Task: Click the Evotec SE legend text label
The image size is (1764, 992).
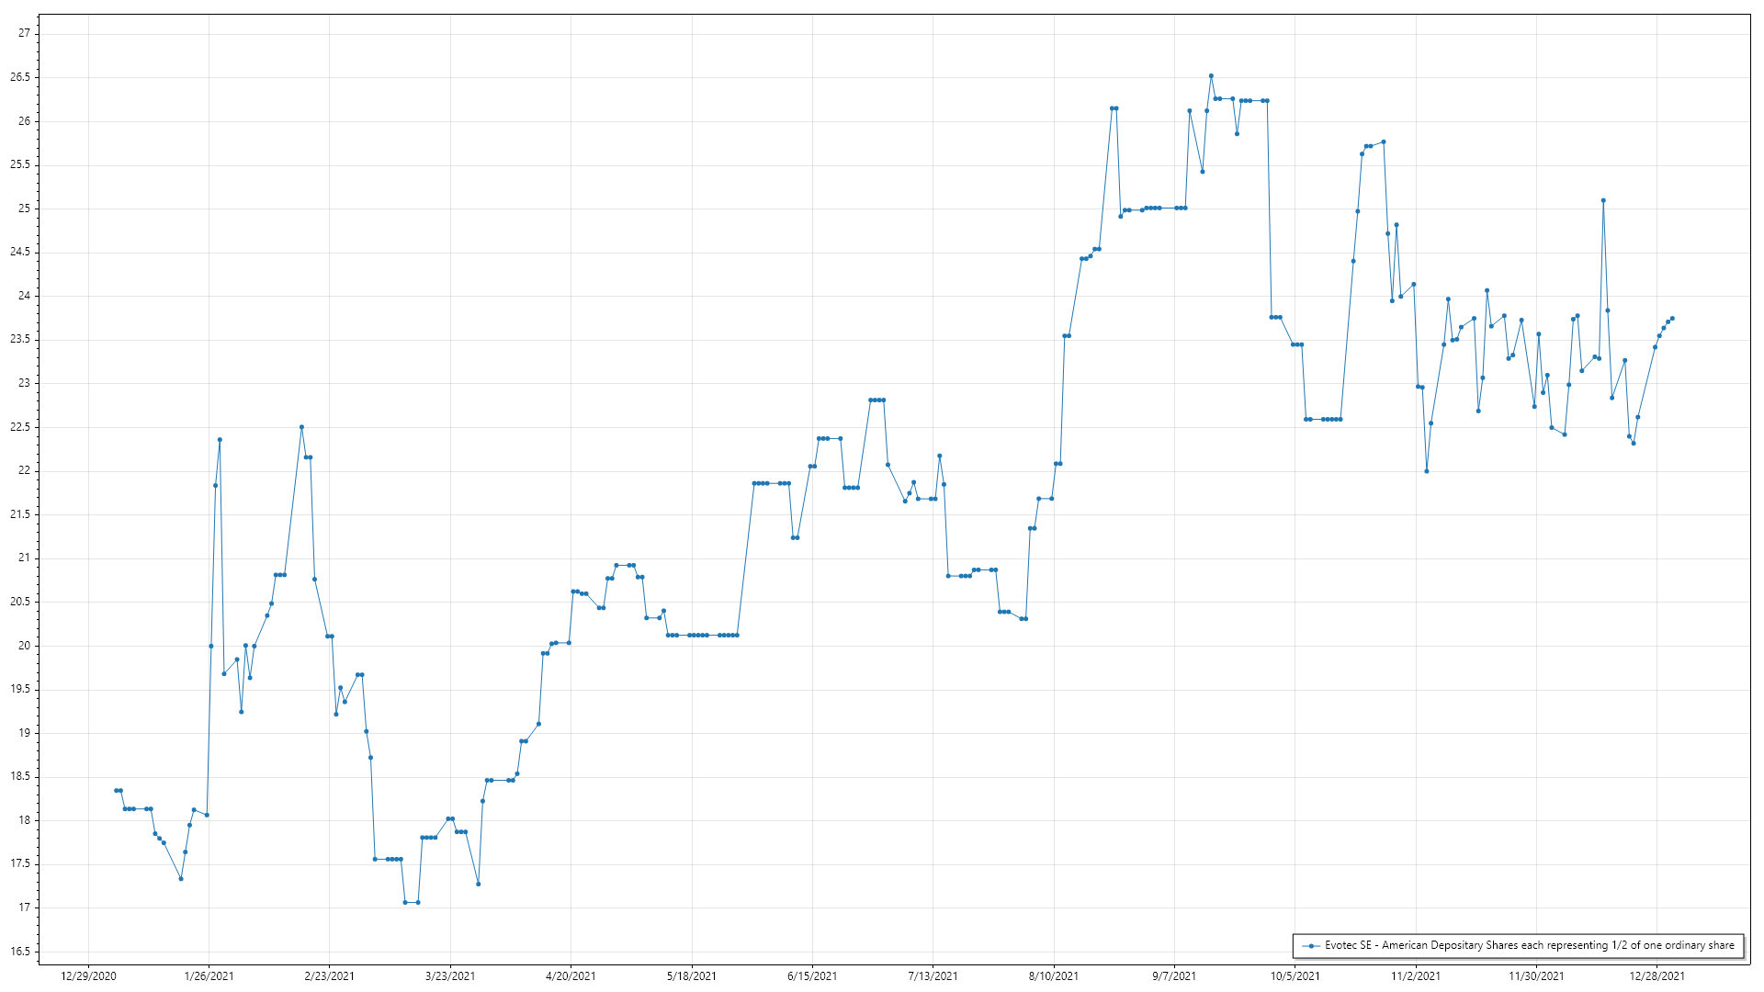Action: coord(1529,945)
